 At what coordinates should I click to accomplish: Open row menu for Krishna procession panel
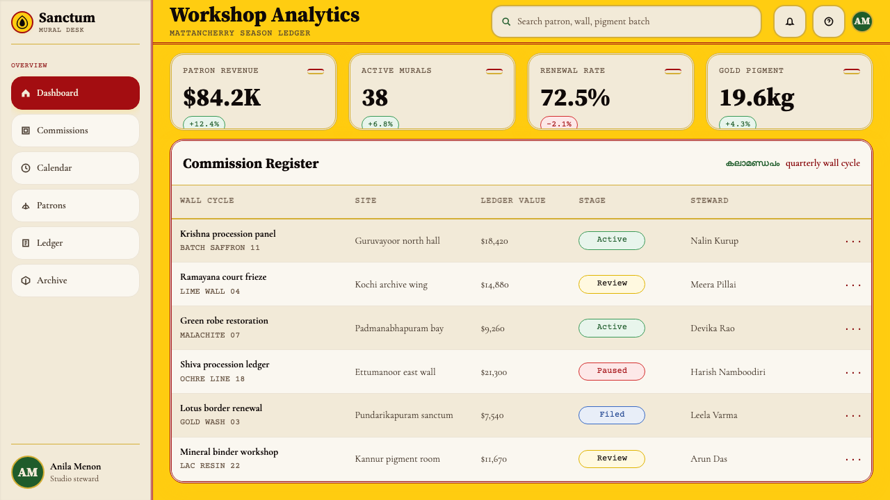click(853, 241)
